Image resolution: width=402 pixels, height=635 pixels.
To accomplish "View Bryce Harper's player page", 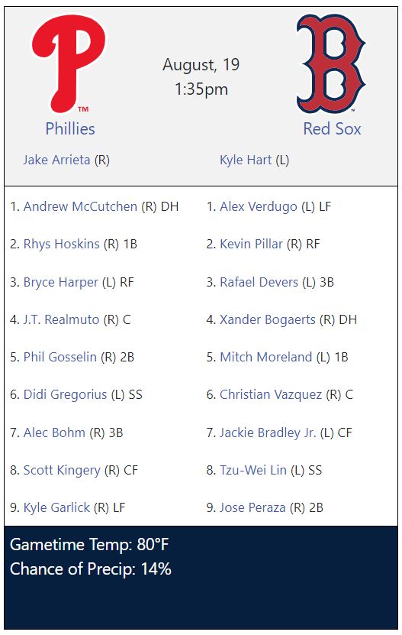I will (x=61, y=282).
